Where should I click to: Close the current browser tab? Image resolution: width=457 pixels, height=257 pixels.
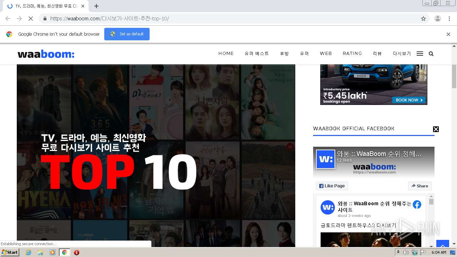click(83, 6)
